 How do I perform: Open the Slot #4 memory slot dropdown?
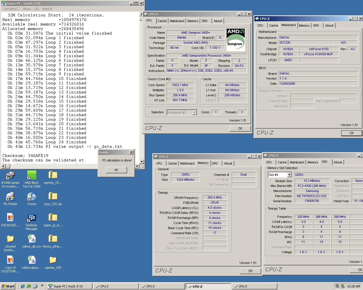289,175
